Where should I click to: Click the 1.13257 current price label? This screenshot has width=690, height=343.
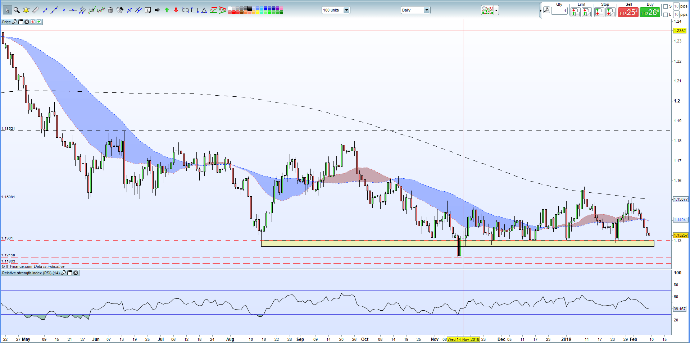pyautogui.click(x=681, y=235)
